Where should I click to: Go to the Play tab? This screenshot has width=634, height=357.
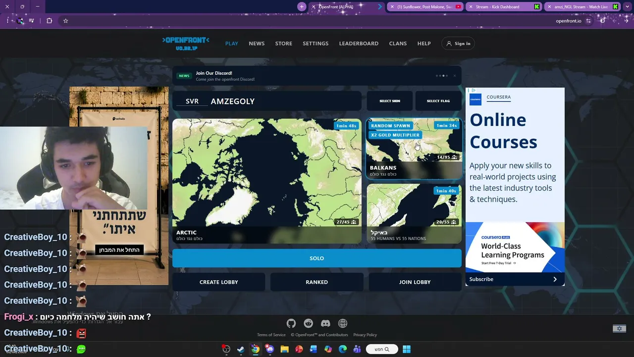232,44
